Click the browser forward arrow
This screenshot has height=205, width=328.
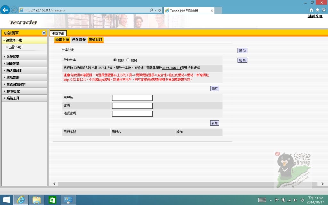pyautogui.click(x=14, y=10)
